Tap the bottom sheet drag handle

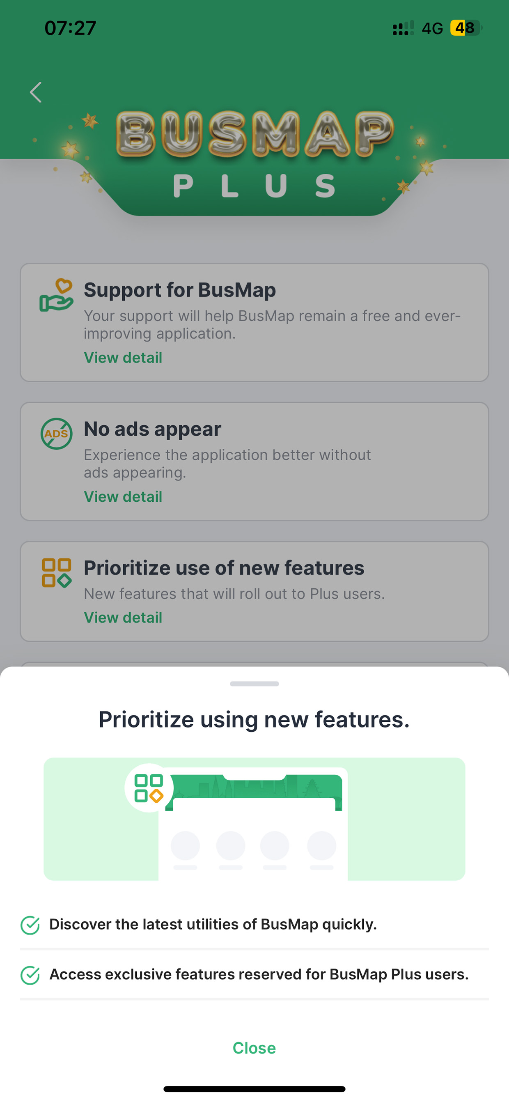tap(254, 684)
